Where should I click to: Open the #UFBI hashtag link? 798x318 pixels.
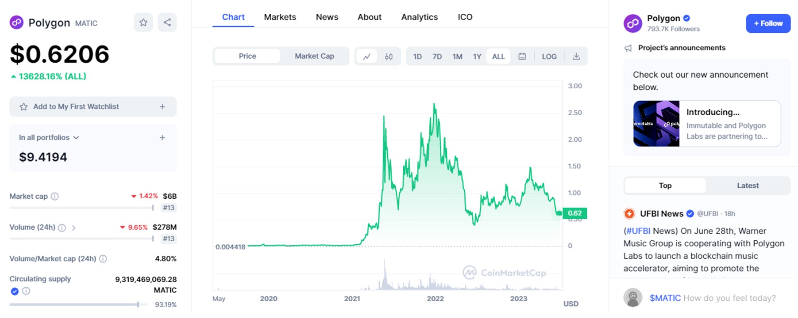638,231
